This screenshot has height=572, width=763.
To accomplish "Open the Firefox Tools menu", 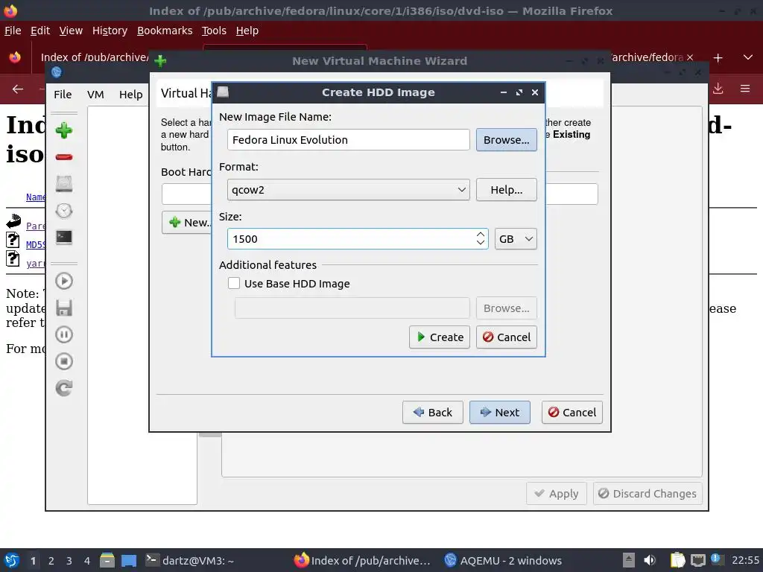I will point(214,31).
